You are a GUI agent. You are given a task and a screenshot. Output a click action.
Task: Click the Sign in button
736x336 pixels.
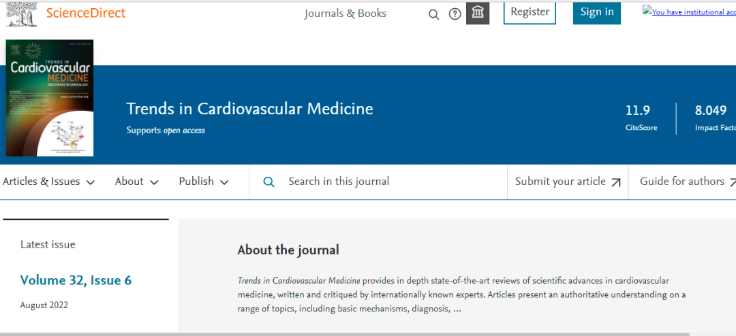point(596,12)
